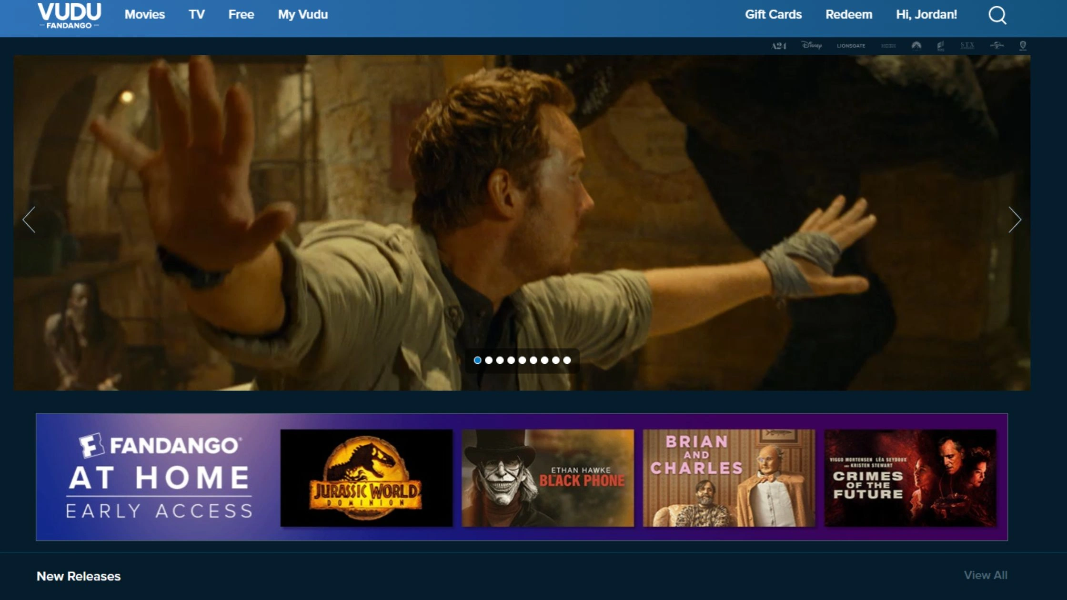1067x600 pixels.
Task: Open the Lionsgate studio page
Action: pyautogui.click(x=851, y=45)
